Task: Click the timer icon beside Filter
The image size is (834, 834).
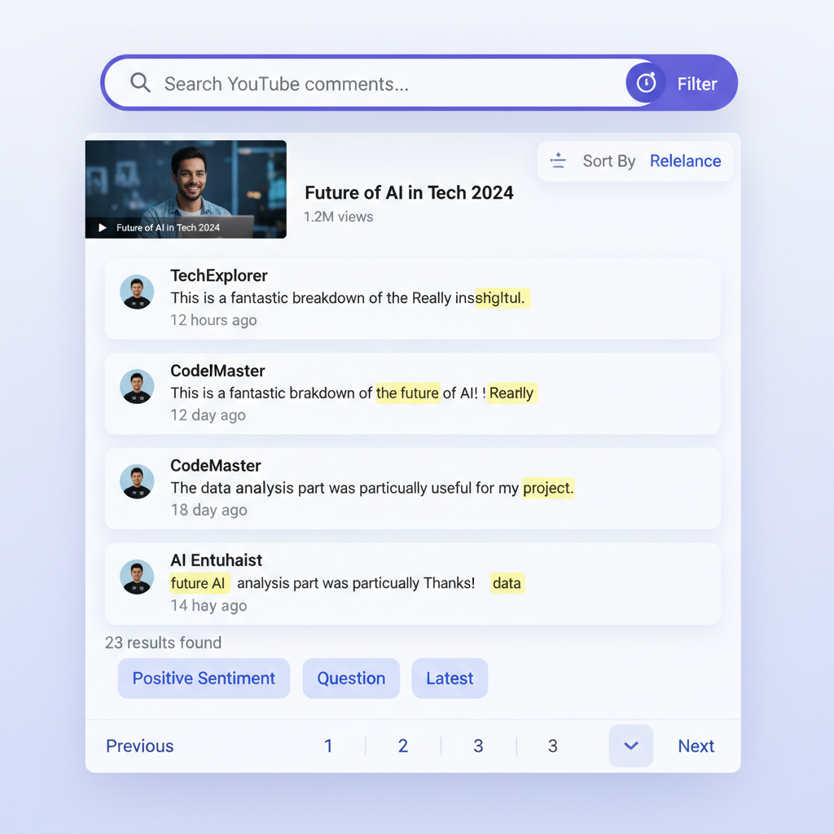Action: (646, 83)
